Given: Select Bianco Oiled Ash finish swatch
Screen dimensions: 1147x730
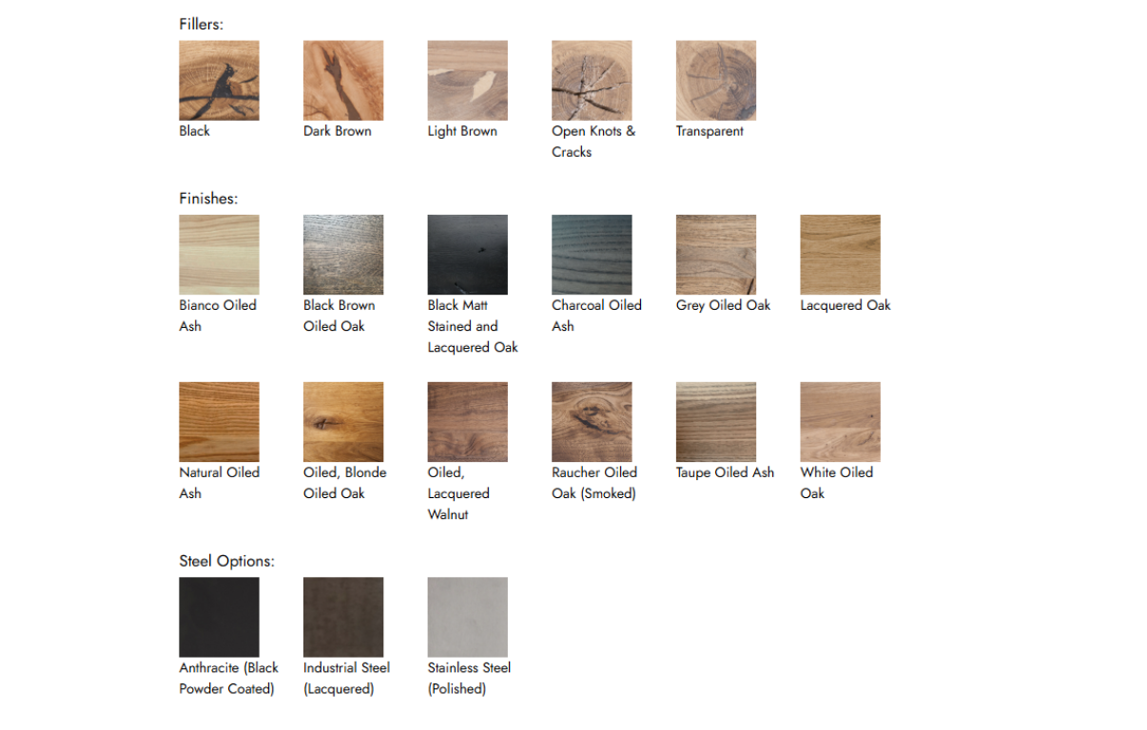Looking at the screenshot, I should [x=219, y=255].
